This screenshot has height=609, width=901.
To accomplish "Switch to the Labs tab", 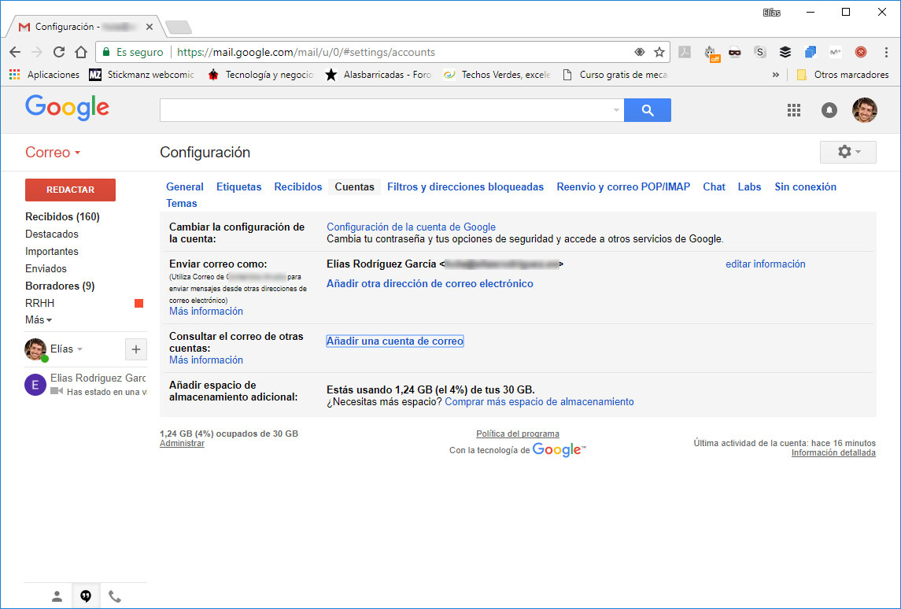I will pyautogui.click(x=749, y=186).
